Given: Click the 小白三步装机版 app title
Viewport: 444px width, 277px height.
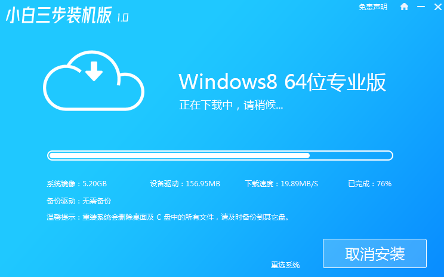Looking at the screenshot, I should pyautogui.click(x=58, y=16).
